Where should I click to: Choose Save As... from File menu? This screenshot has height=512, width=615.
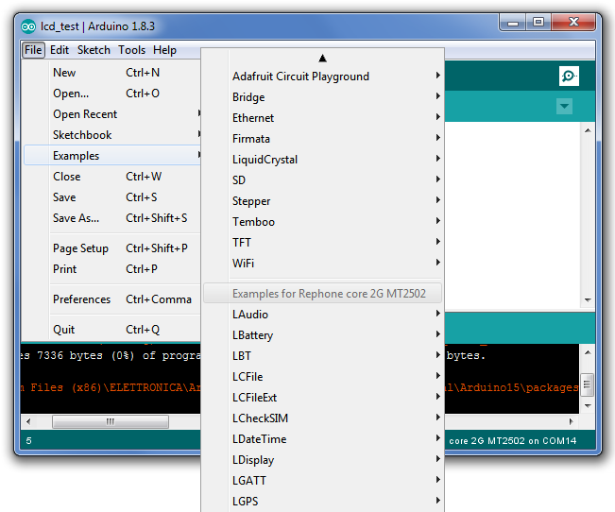(112, 218)
